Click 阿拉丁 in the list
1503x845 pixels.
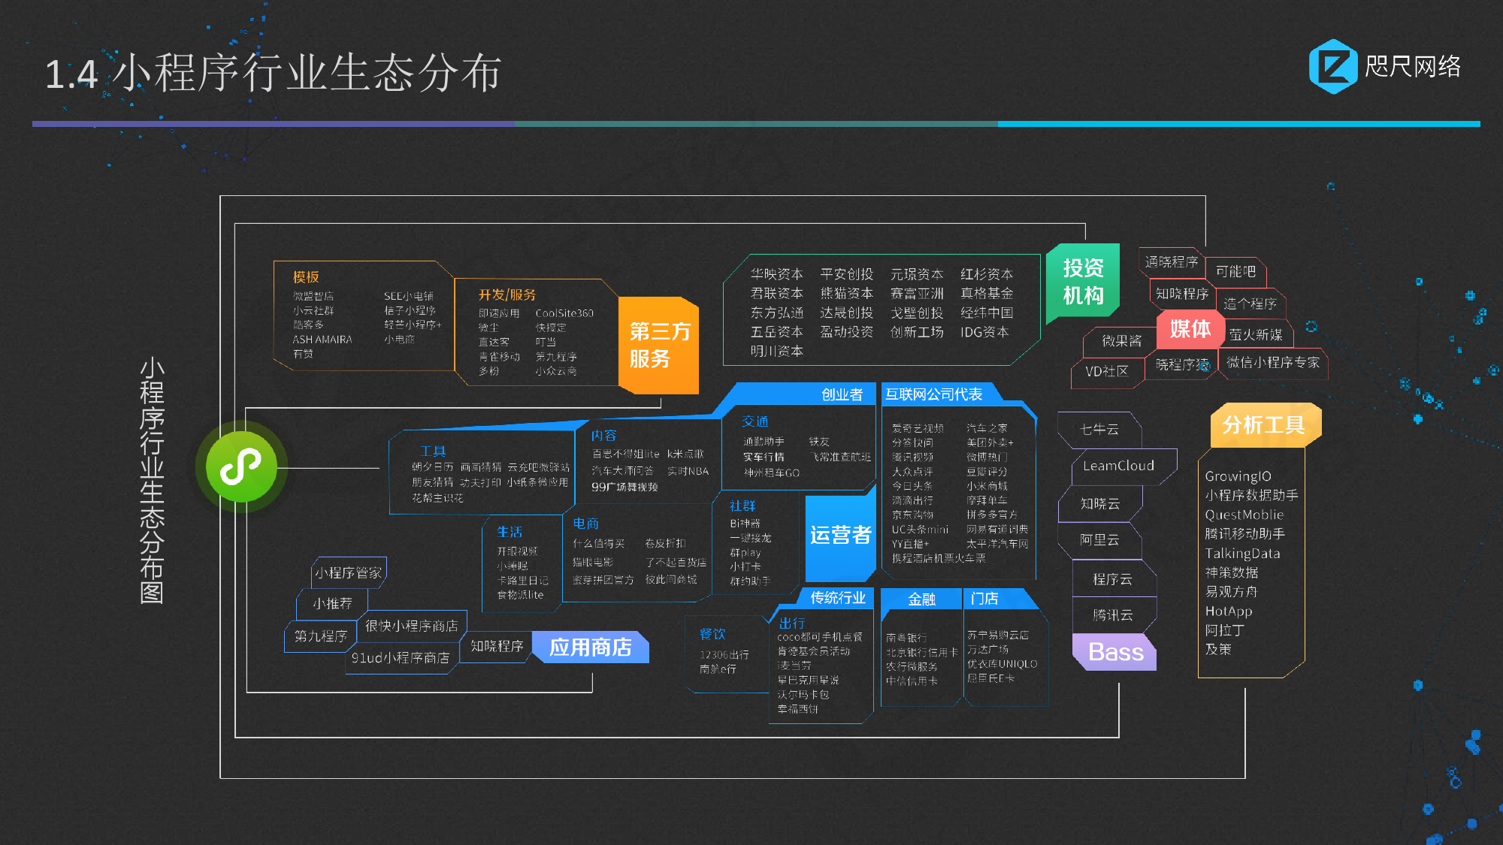point(1225,630)
